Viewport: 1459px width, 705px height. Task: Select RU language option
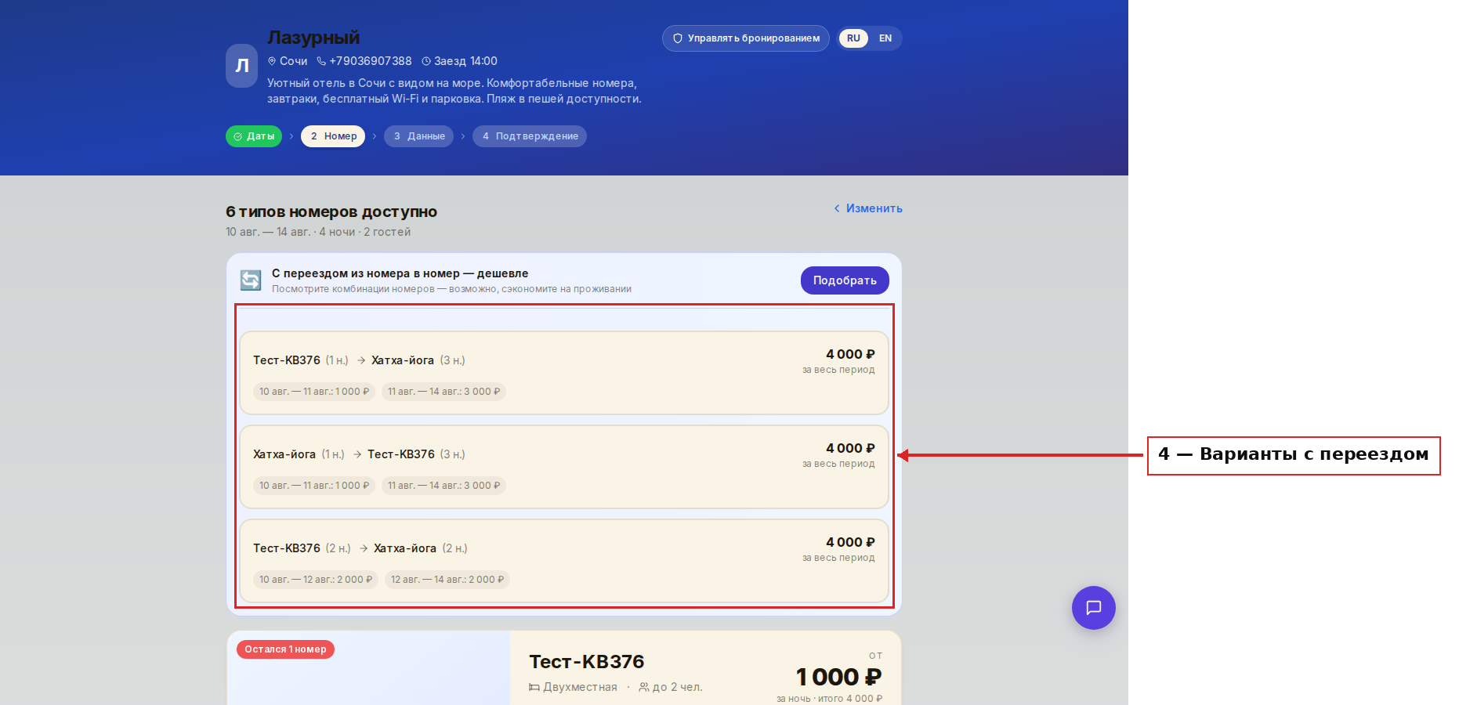[x=853, y=38]
